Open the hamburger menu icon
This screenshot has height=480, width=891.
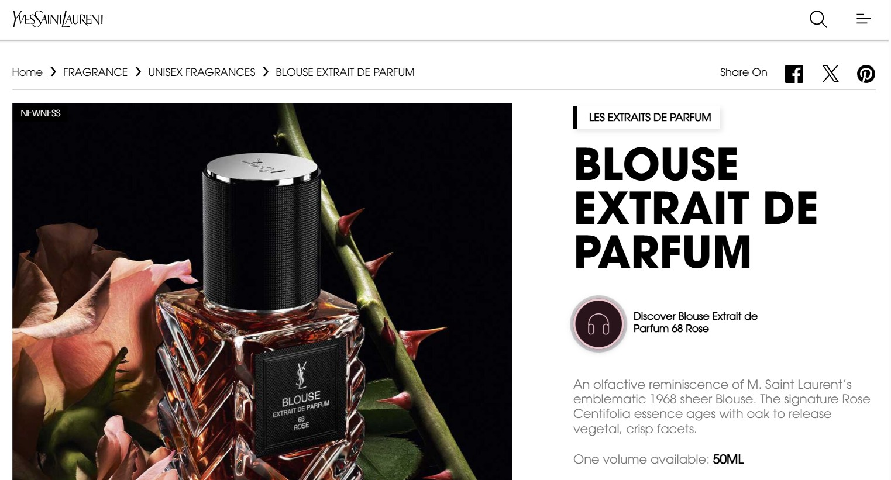(864, 19)
